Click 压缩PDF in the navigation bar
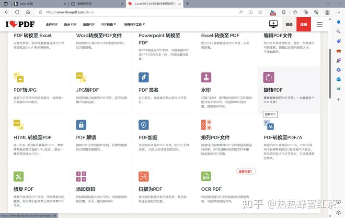 pos(89,24)
